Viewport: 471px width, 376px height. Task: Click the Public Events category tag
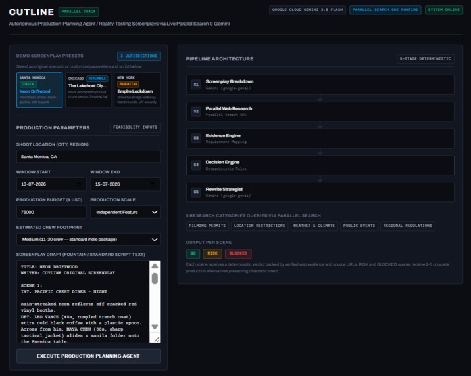click(359, 226)
